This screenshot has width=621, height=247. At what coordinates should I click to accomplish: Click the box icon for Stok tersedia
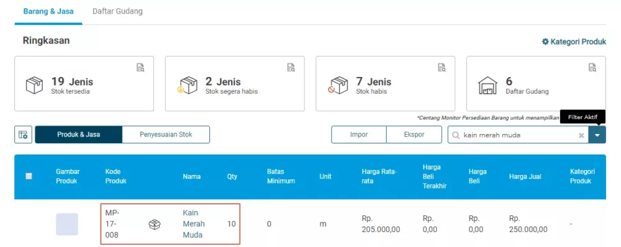tap(34, 86)
